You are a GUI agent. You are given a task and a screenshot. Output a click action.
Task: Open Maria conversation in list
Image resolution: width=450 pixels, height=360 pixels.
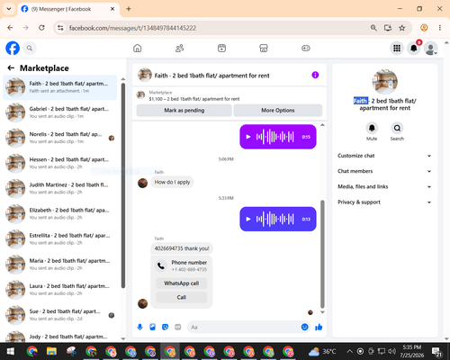click(60, 265)
